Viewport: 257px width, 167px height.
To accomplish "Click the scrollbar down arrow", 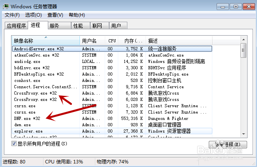I will pos(244,134).
